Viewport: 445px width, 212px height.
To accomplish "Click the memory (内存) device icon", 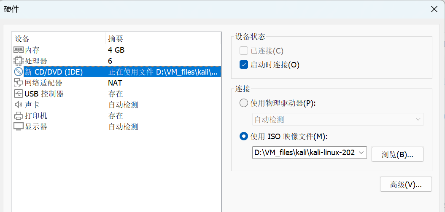I will point(19,50).
